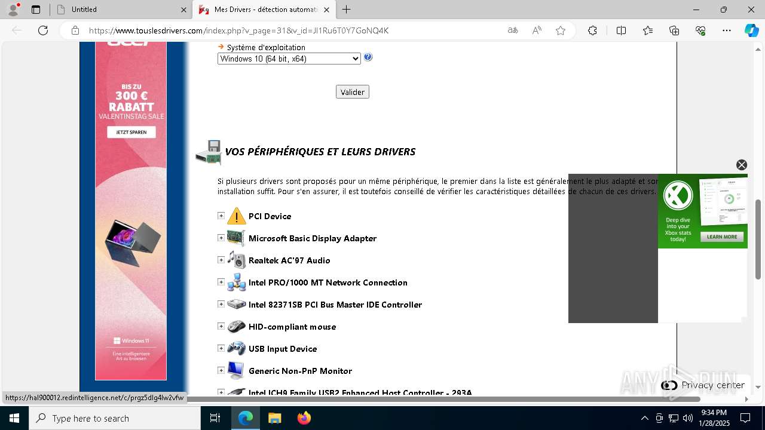Screen dimensions: 765x430
Task: Open a new browser tab
Action: pos(347,10)
